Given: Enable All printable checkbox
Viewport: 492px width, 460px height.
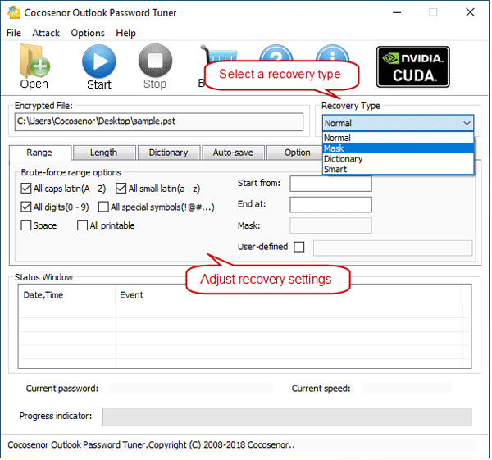Looking at the screenshot, I should (83, 225).
